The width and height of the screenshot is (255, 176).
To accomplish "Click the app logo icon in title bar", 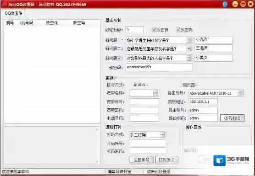I will (4, 4).
